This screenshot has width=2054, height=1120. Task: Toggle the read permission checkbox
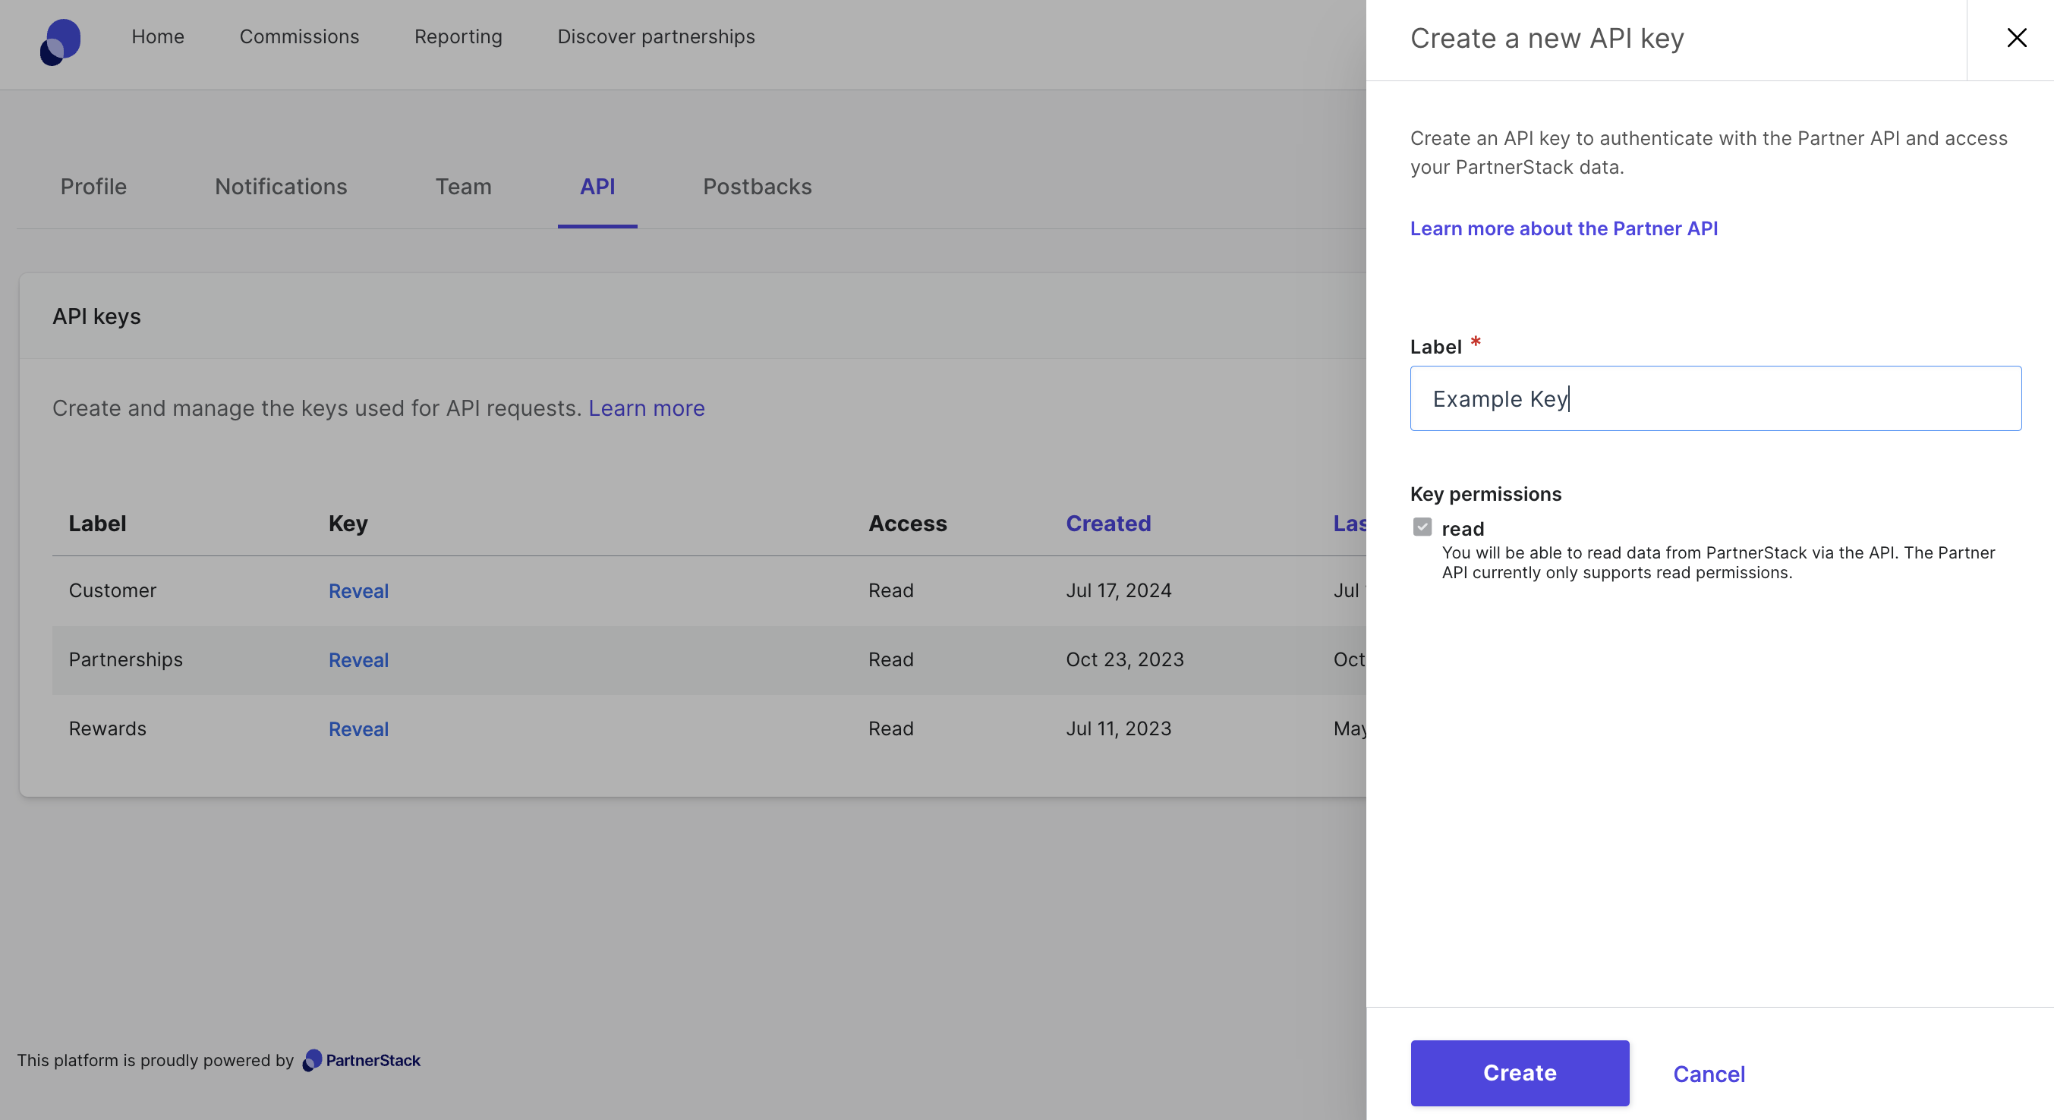(x=1422, y=527)
